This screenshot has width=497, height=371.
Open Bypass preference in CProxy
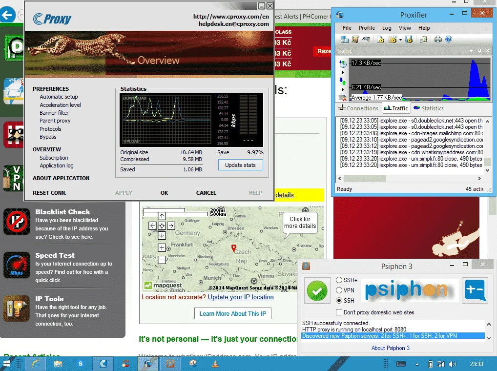tap(48, 137)
